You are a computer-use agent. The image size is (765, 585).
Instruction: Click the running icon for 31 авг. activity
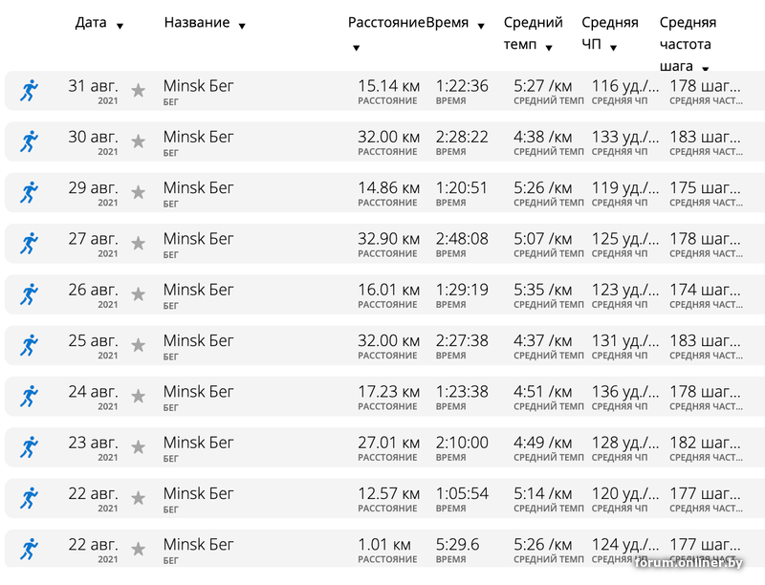pos(30,91)
